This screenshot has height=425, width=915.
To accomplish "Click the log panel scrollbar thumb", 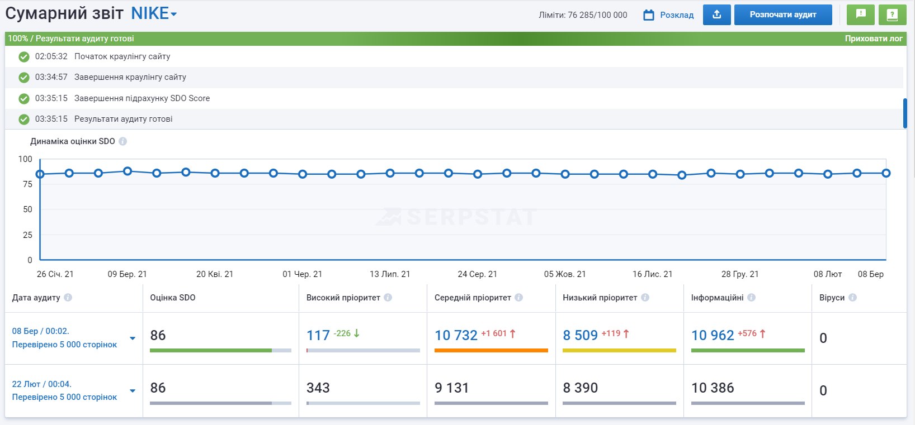I will 905,113.
